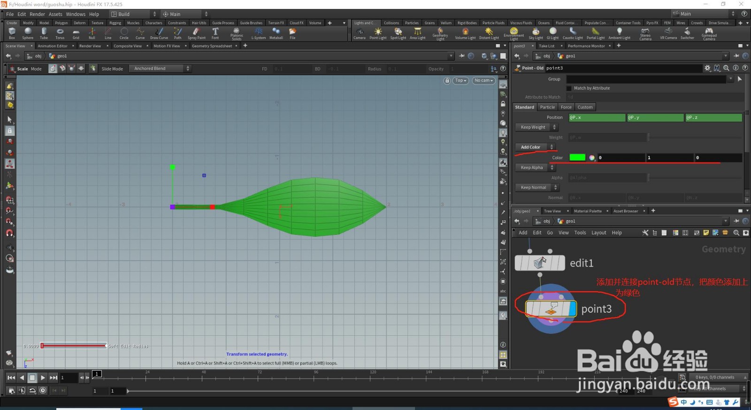Screen dimensions: 751x410
Task: Select the Torus shelf tool
Action: coord(60,33)
